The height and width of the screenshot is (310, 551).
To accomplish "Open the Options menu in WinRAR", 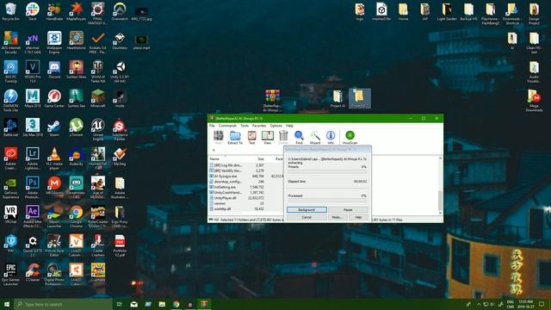I will click(x=275, y=126).
